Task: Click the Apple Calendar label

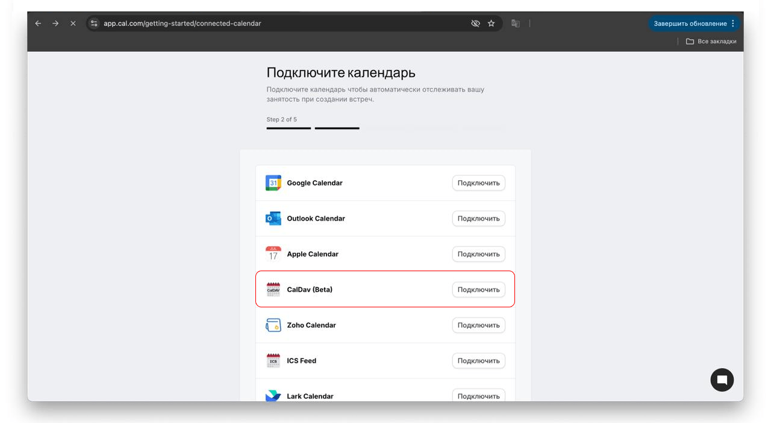Action: [313, 254]
